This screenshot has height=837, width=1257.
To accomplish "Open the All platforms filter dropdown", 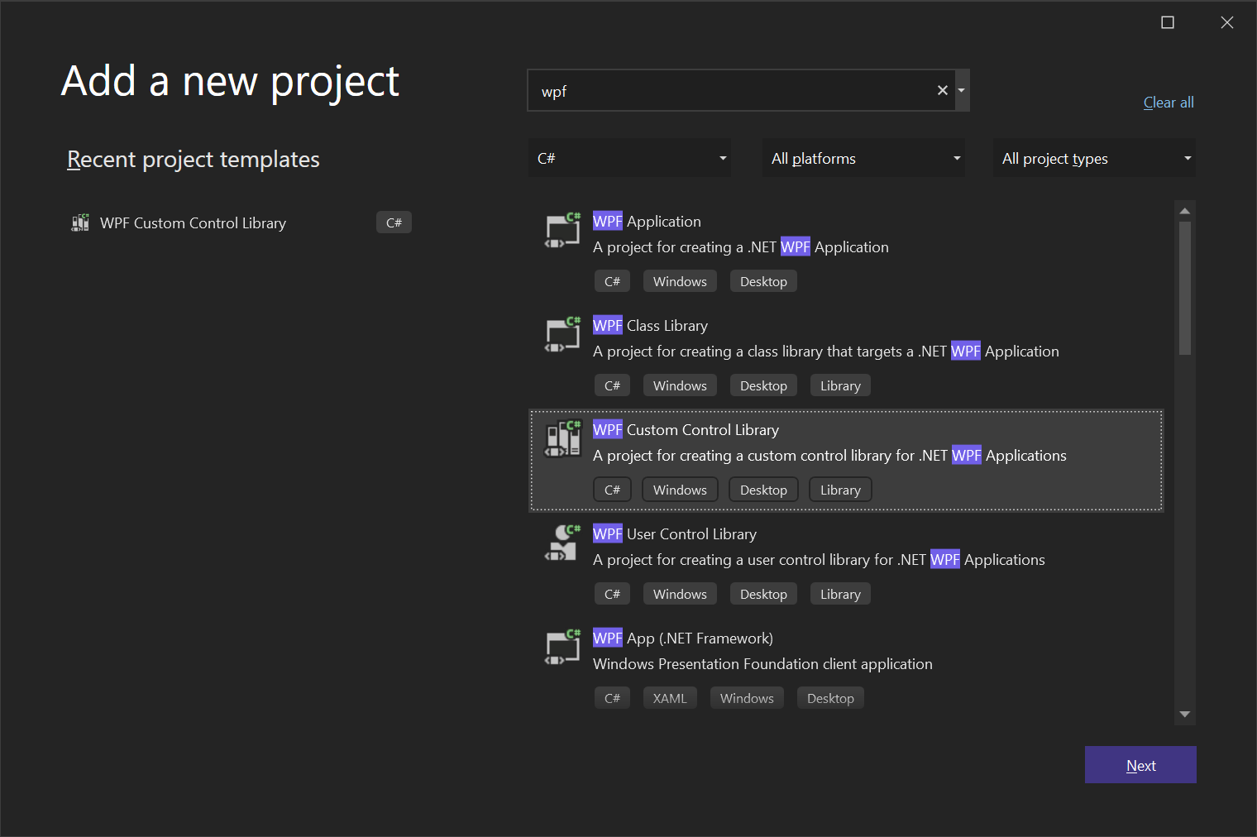I will click(x=863, y=158).
